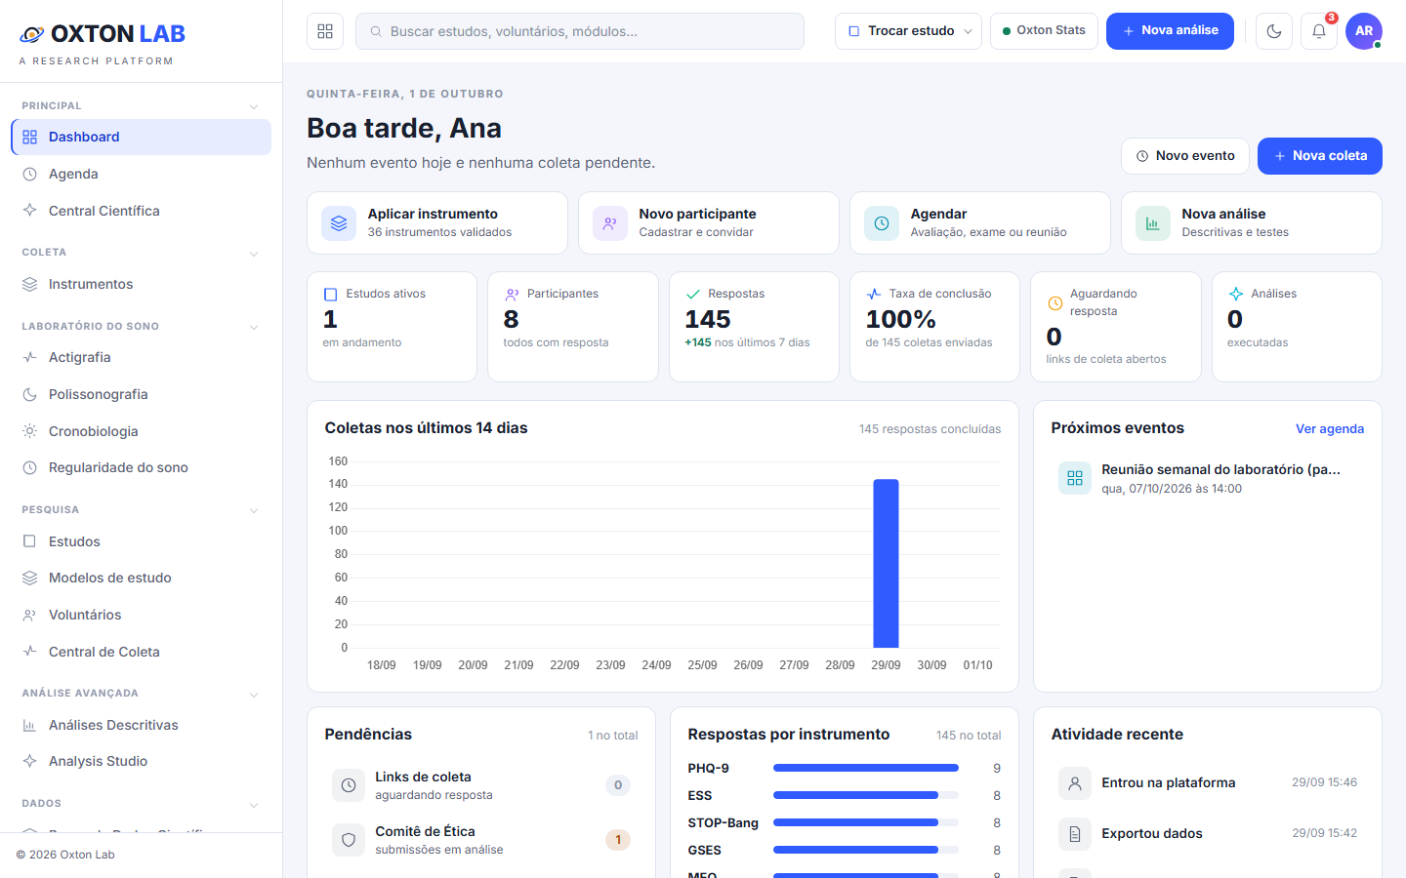Open Analysis Studio in the sidebar
This screenshot has height=878, width=1406.
pyautogui.click(x=141, y=761)
